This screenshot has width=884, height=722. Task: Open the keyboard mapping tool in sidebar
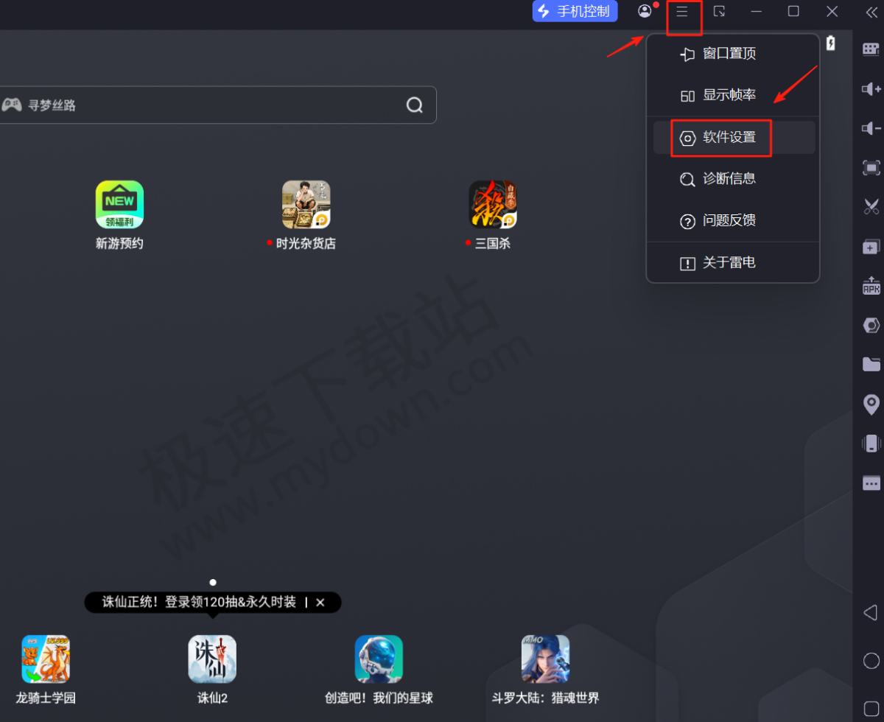point(871,49)
